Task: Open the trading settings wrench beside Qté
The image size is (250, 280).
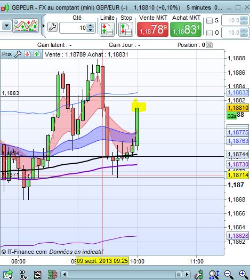Action: (x=52, y=27)
